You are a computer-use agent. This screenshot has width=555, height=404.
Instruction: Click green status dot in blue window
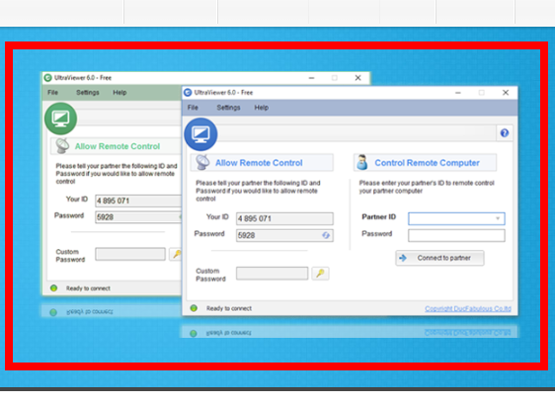coord(194,308)
